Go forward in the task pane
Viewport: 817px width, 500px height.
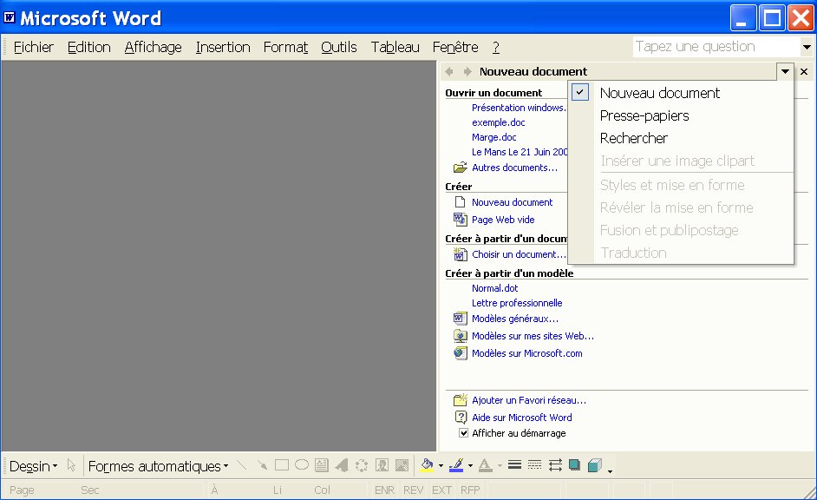tap(467, 71)
